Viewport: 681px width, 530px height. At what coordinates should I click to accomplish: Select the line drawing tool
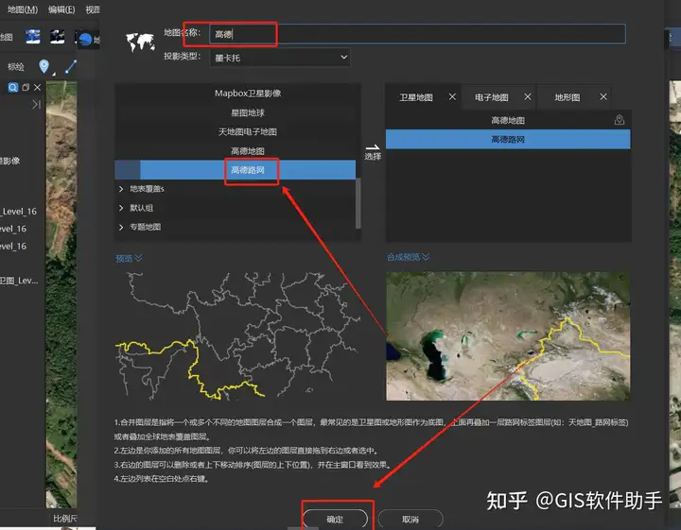tap(71, 66)
